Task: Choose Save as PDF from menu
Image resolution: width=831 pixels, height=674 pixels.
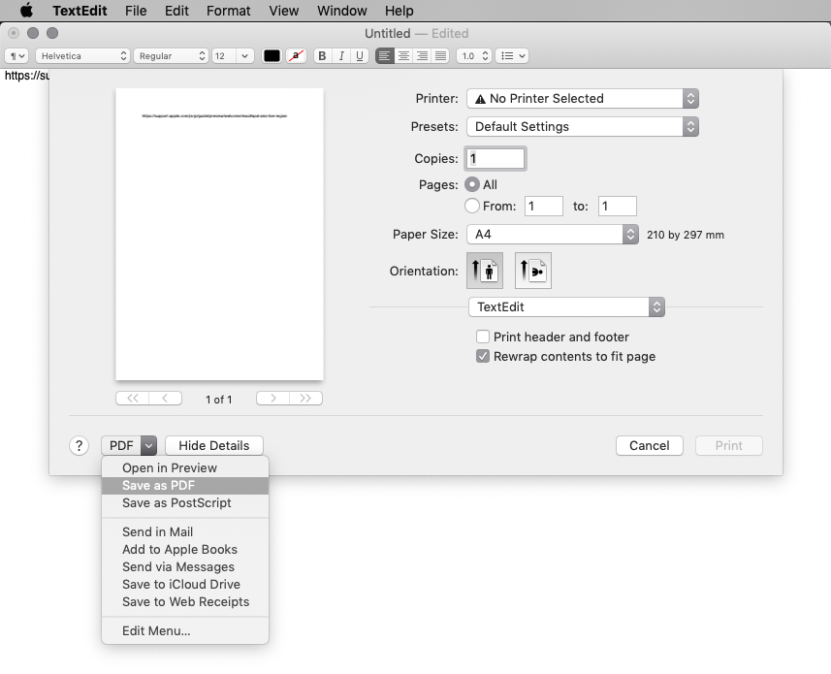Action: (158, 486)
